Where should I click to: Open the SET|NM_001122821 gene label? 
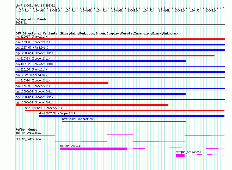click(28, 133)
